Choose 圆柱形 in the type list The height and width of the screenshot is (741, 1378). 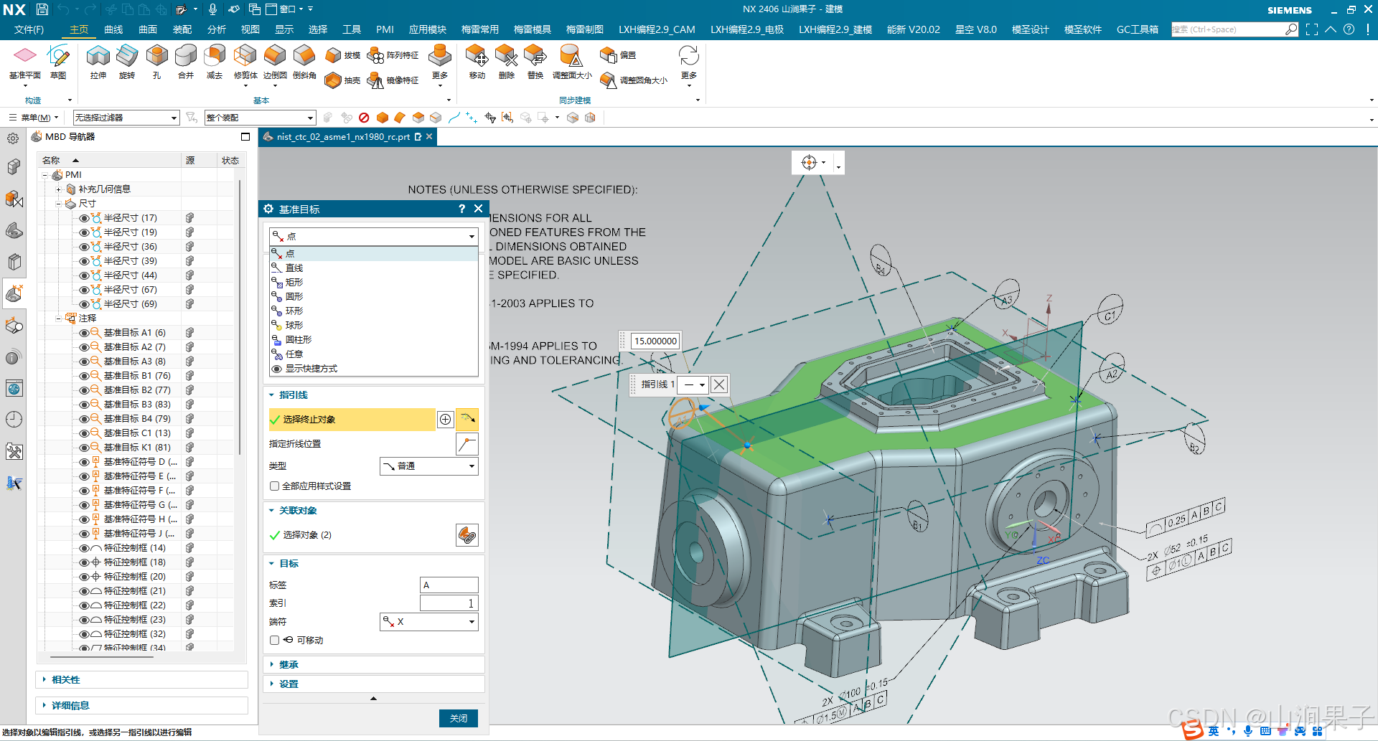[x=373, y=340]
